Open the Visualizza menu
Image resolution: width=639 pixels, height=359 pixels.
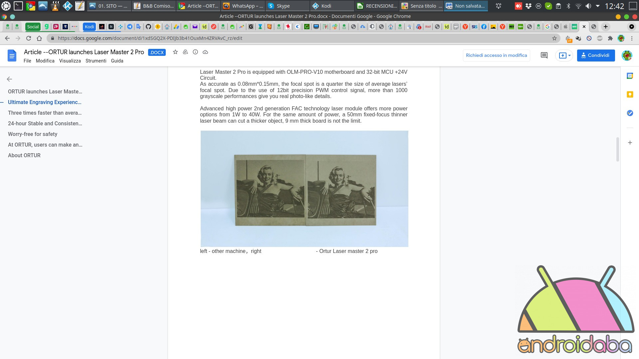[x=70, y=61]
